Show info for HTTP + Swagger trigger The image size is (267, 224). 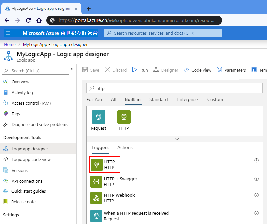pyautogui.click(x=256, y=179)
